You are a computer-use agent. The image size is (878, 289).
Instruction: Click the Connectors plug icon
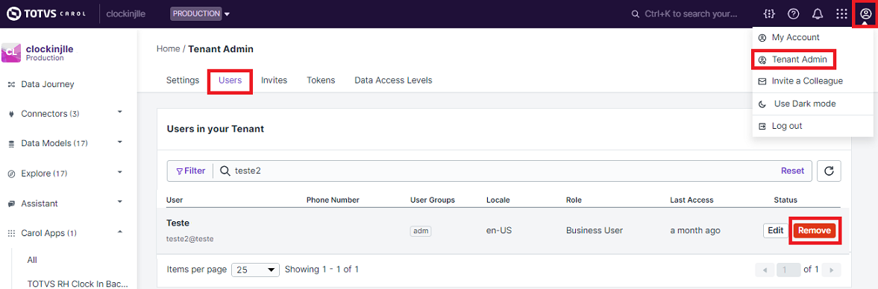(x=11, y=114)
